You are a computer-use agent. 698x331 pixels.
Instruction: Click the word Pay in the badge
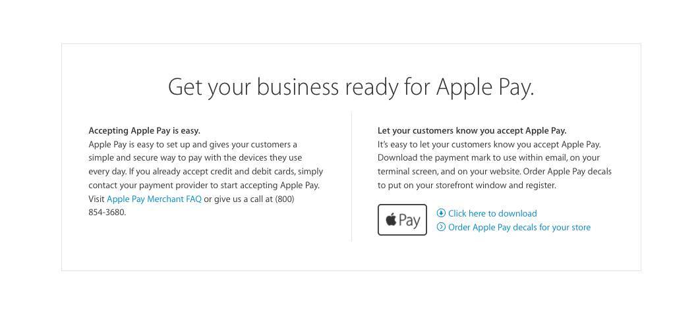pos(409,220)
